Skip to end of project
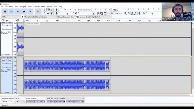Screen dimensions: 194x109 click(30, 12)
